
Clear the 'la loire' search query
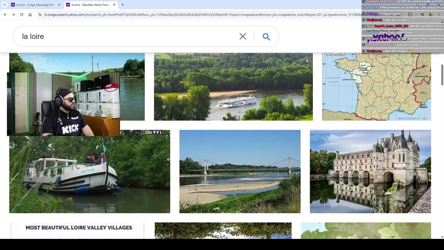tap(243, 36)
